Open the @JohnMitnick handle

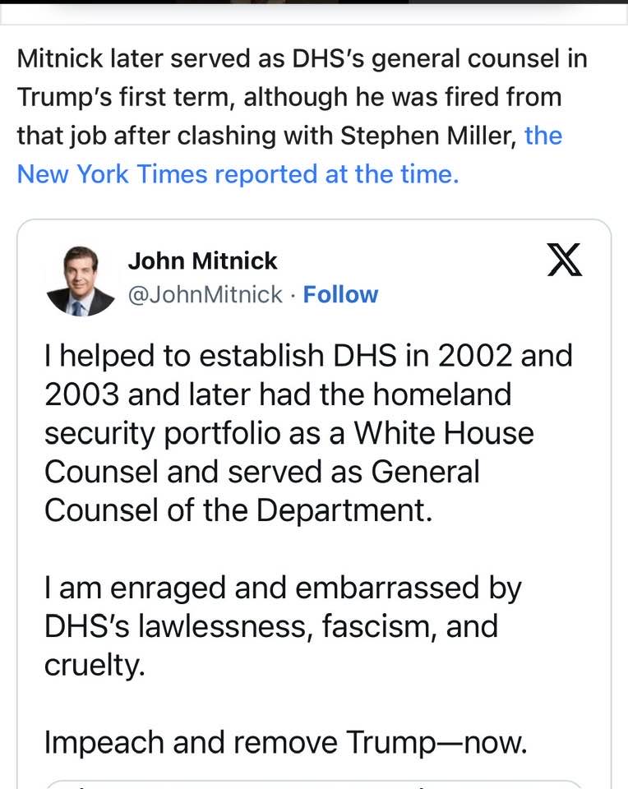(x=205, y=294)
